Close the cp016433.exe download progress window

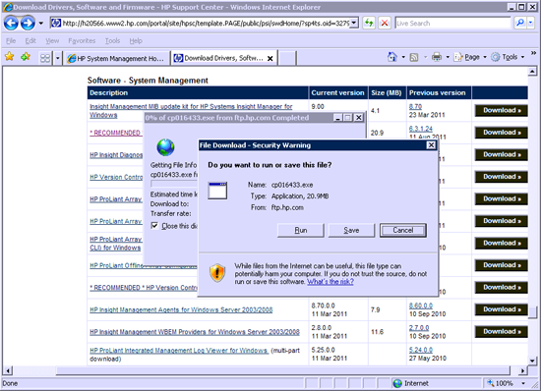click(x=359, y=118)
